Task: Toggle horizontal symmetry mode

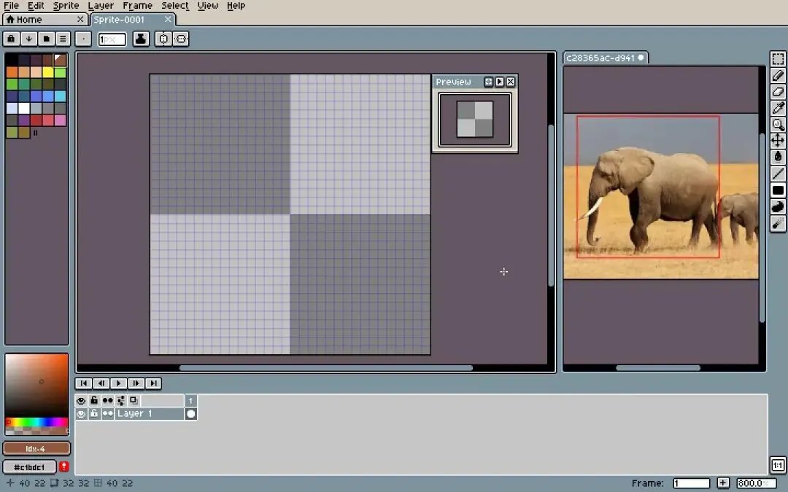Action: coord(163,39)
